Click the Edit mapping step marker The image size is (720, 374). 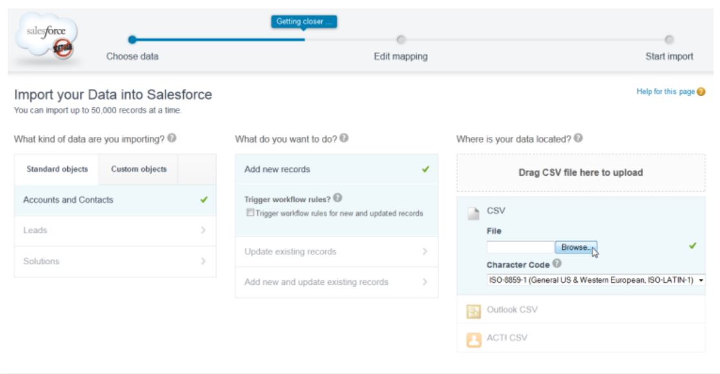401,39
